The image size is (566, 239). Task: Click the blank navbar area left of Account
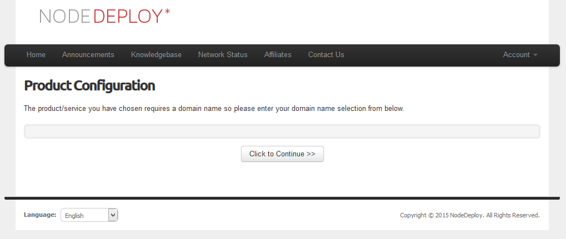click(422, 55)
